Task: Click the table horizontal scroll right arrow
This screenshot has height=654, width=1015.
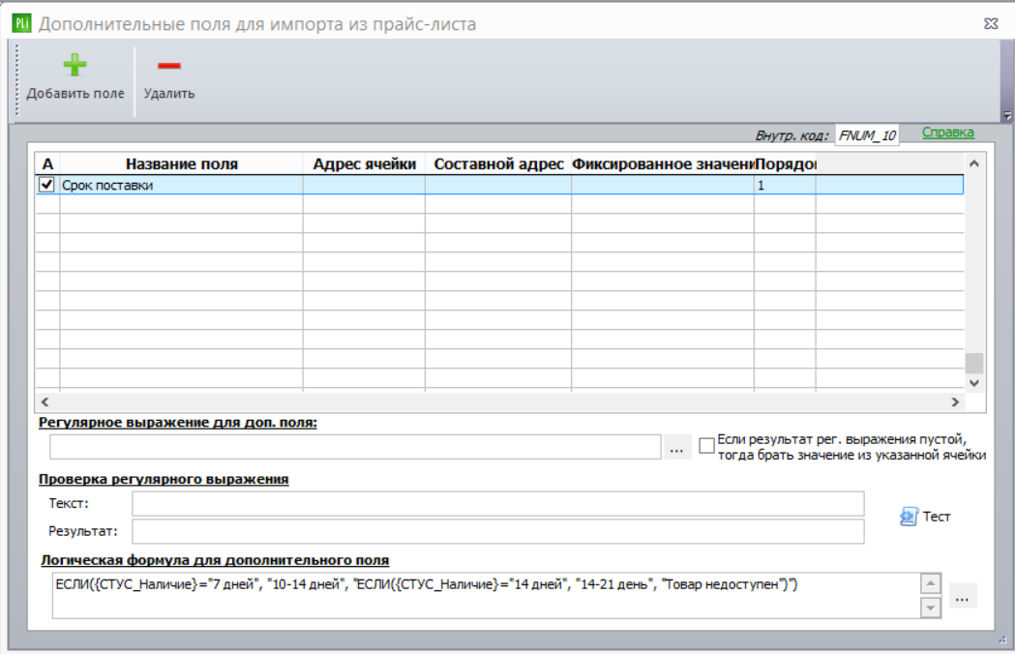Action: click(x=955, y=402)
